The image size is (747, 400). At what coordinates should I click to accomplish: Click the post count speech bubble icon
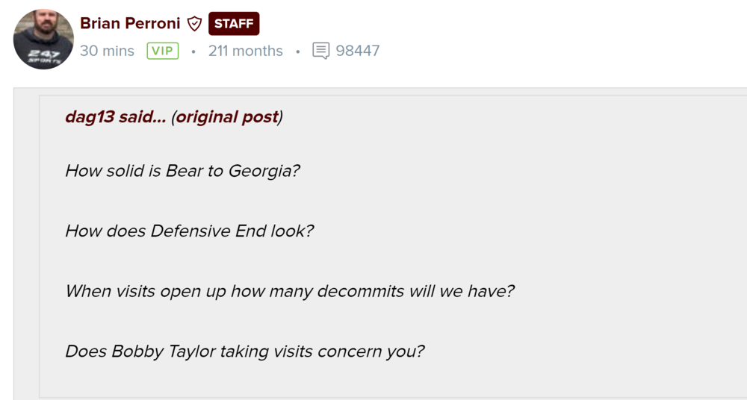coord(320,51)
